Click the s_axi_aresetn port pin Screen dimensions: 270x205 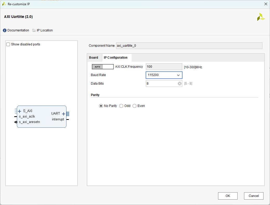click(16, 122)
